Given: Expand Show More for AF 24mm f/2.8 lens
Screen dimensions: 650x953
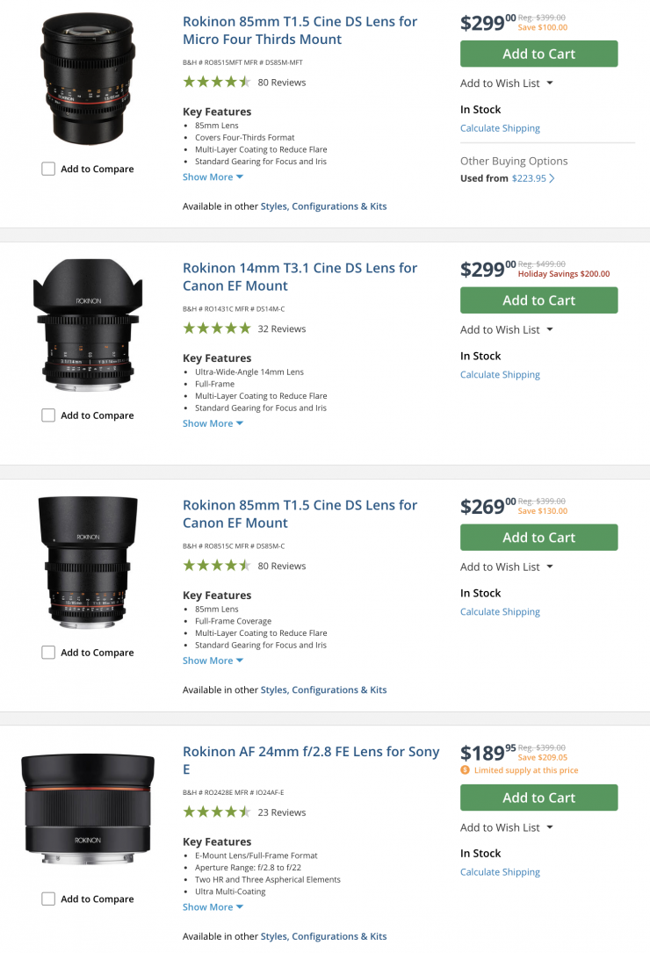Looking at the screenshot, I should 213,907.
